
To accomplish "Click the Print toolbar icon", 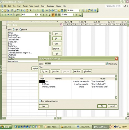I will pyautogui.click(x=12, y=10).
